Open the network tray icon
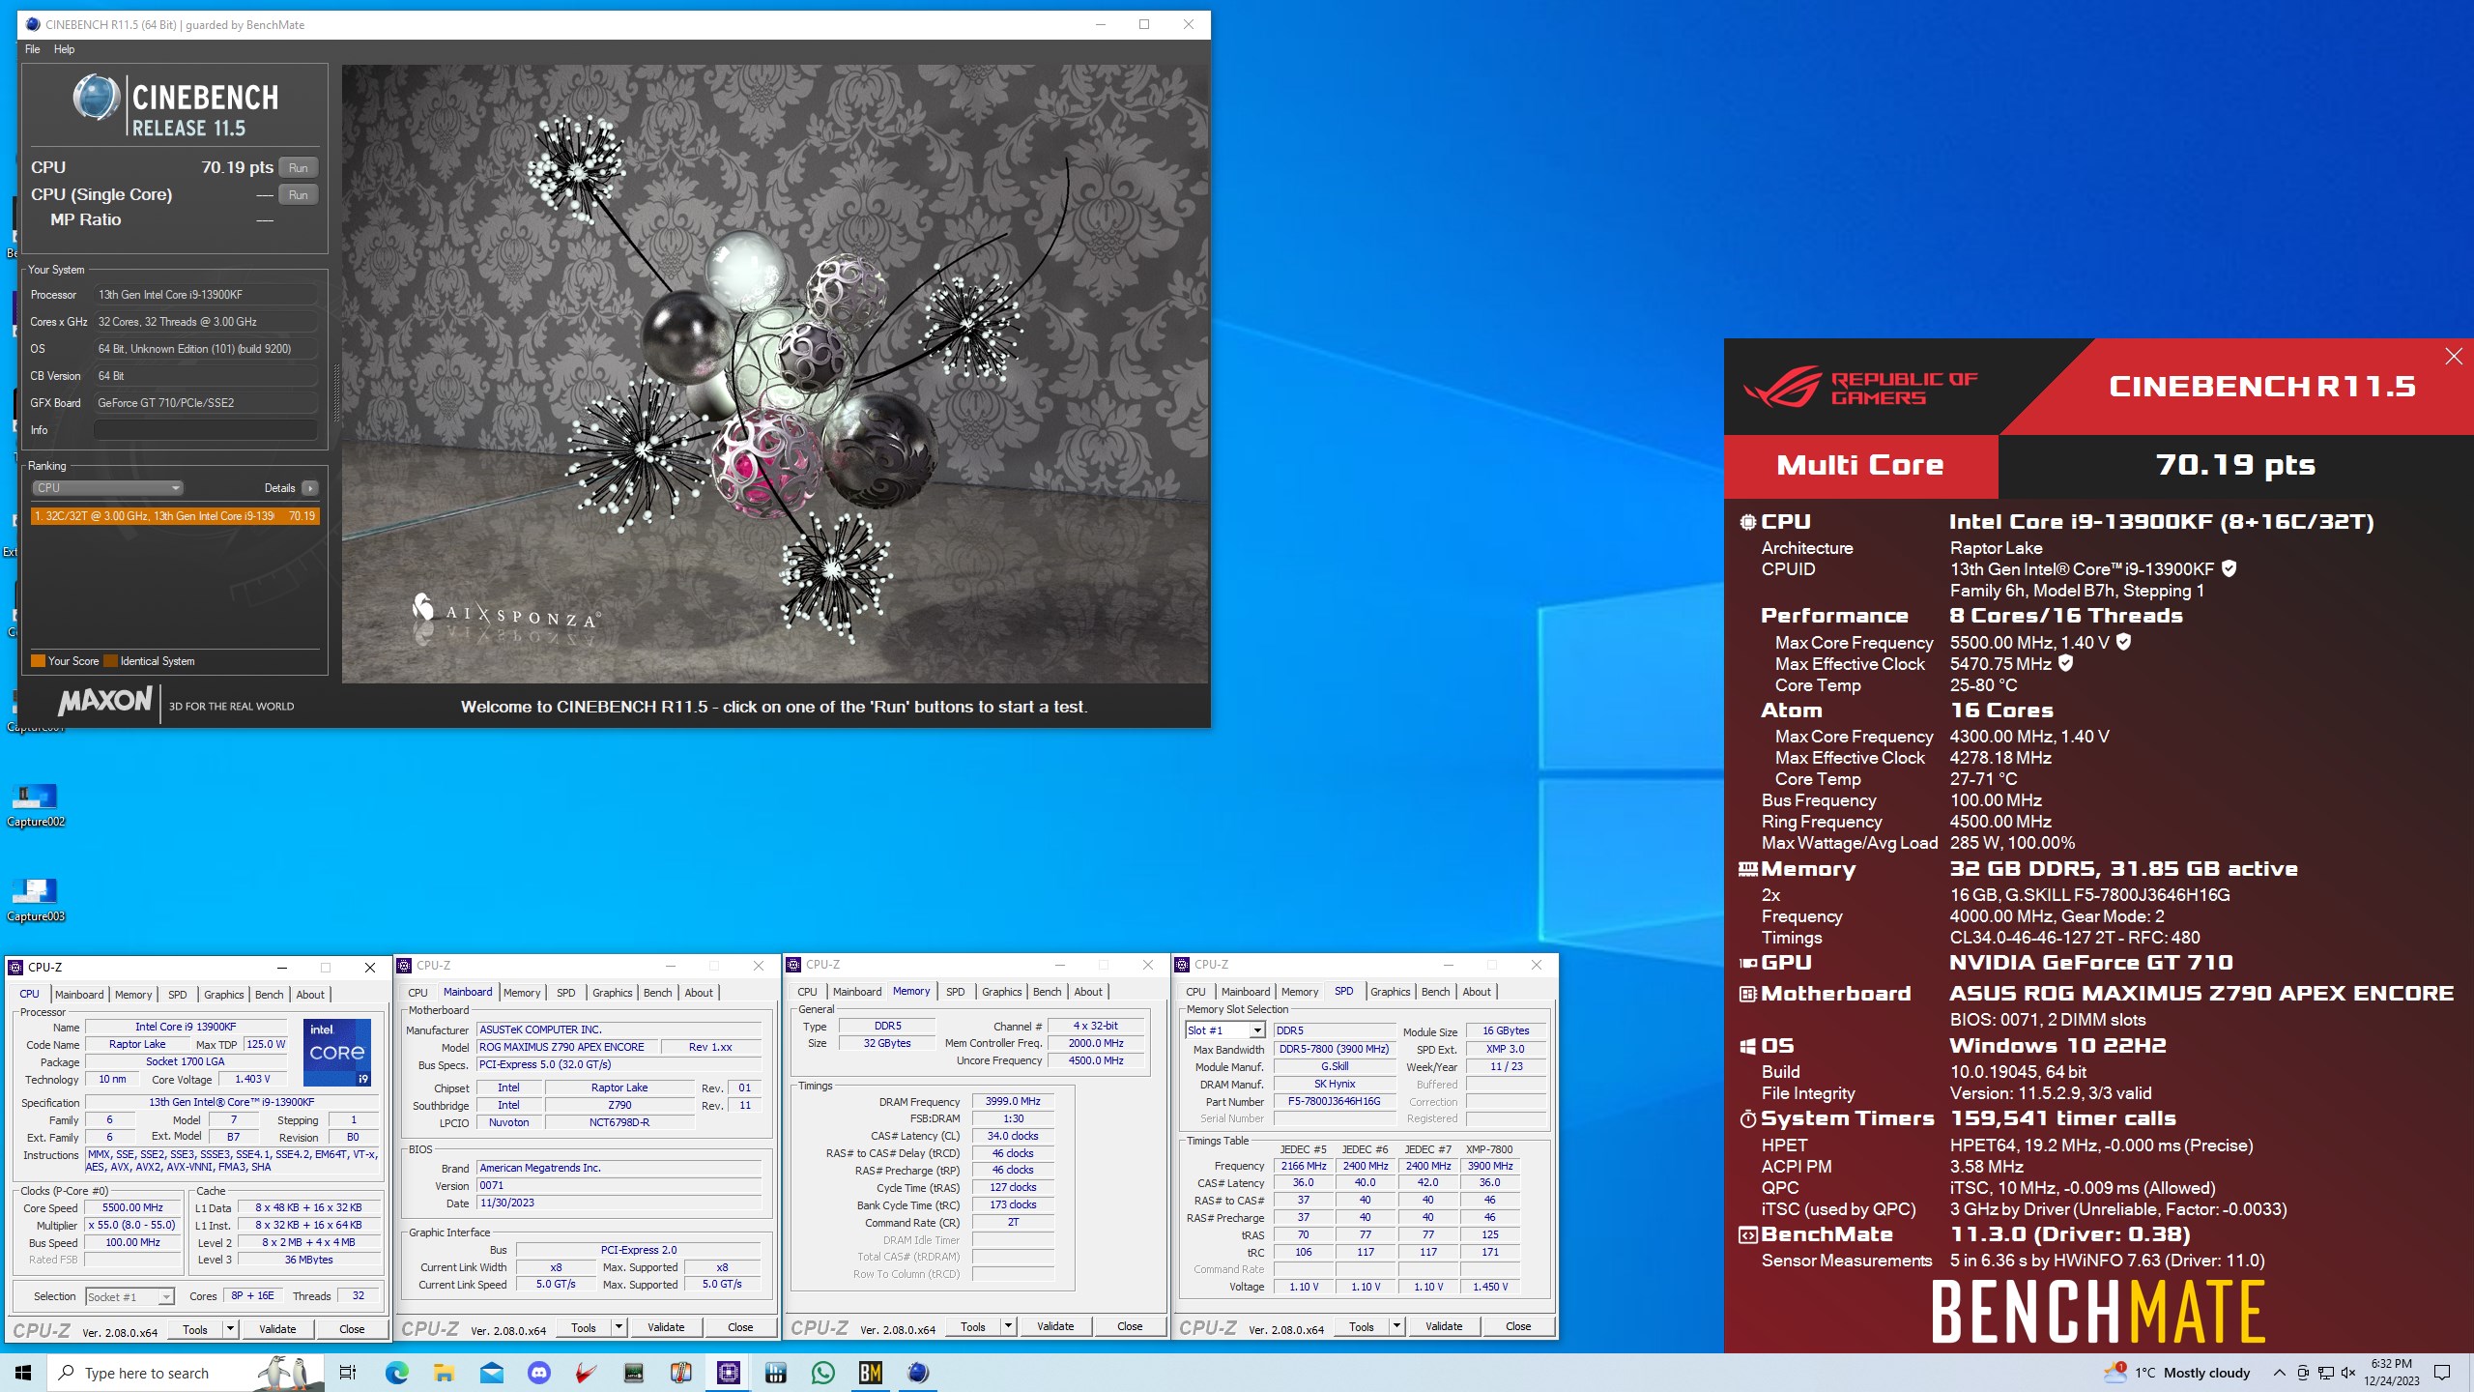 coord(2326,1373)
